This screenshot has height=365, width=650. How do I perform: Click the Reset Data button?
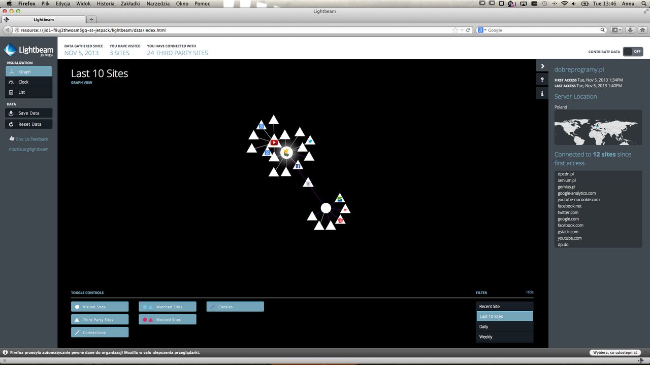[29, 124]
